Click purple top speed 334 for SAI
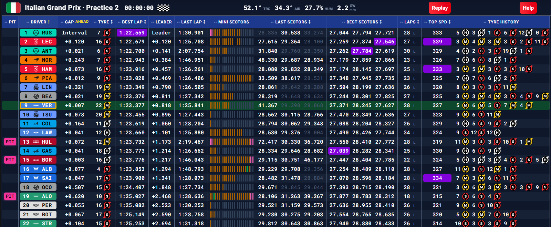The width and height of the screenshot is (551, 227). (x=437, y=178)
